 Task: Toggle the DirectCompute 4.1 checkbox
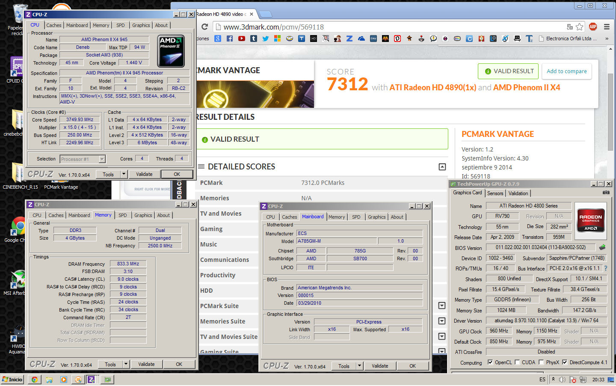pos(565,362)
